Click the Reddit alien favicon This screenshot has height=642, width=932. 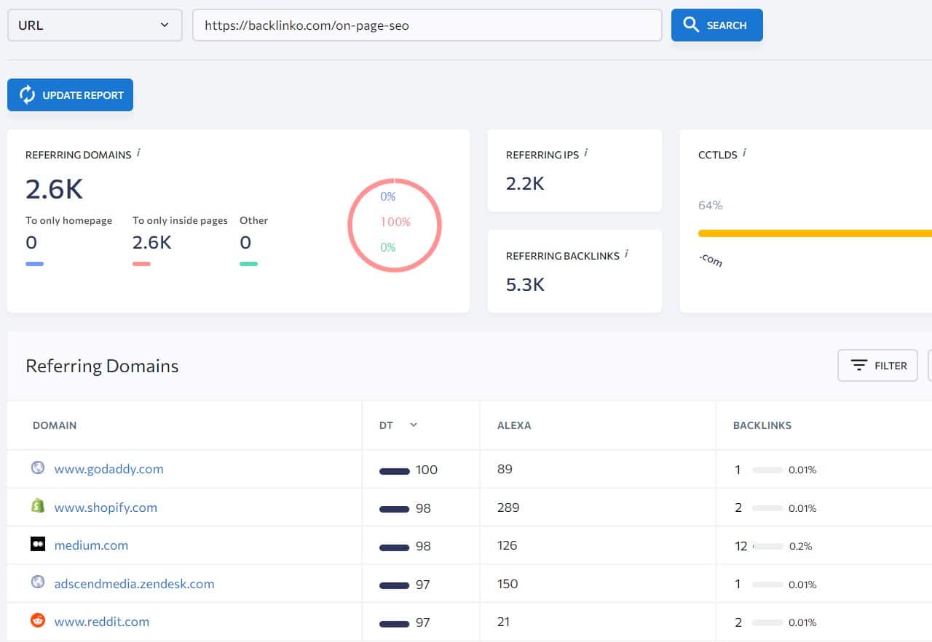click(x=38, y=620)
